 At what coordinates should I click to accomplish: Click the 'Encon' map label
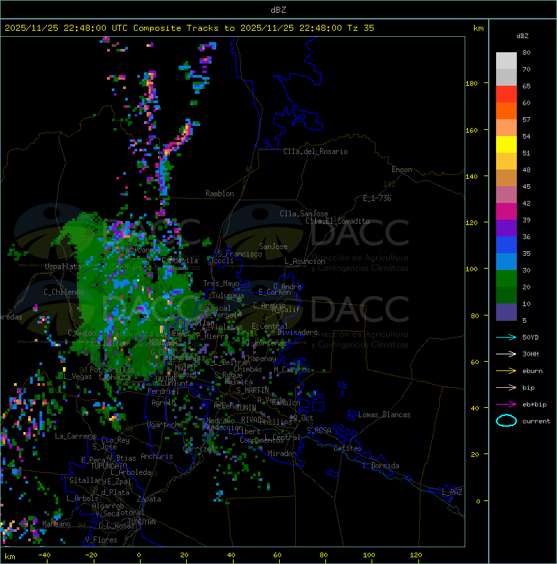click(402, 169)
